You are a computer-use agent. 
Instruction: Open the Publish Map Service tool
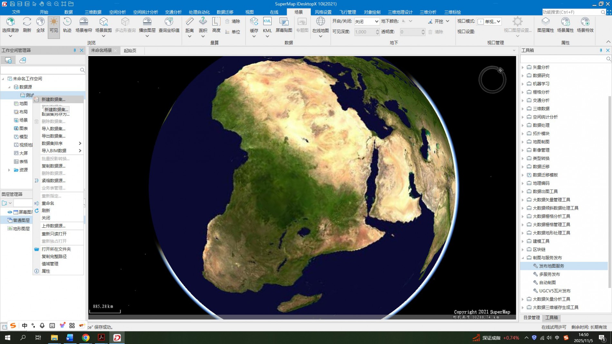pos(551,266)
